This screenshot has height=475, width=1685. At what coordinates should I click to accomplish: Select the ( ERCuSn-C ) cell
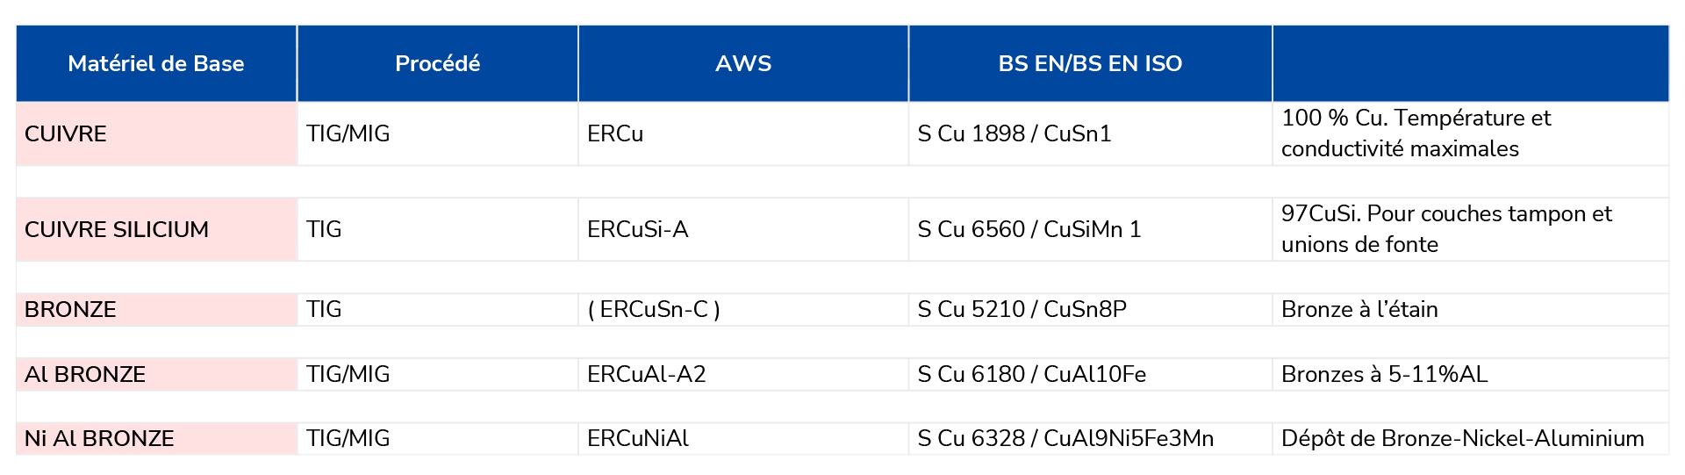tap(743, 309)
